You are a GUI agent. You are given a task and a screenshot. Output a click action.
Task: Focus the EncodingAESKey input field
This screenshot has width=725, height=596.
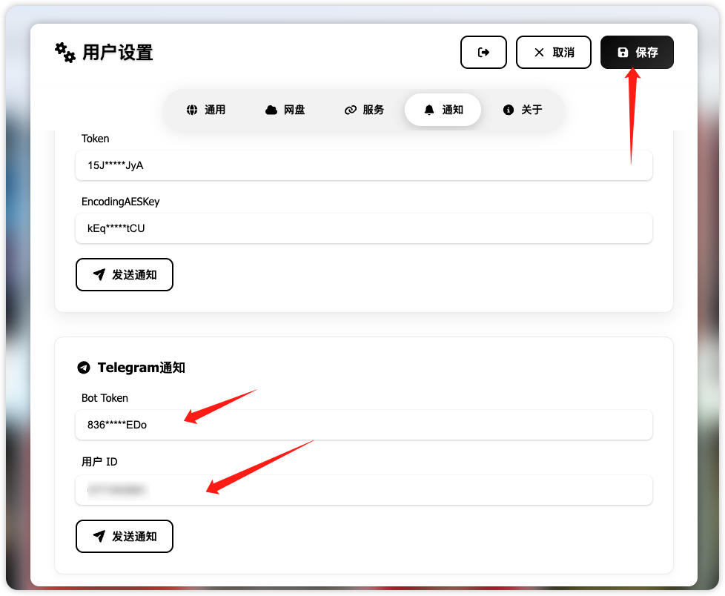click(x=363, y=228)
